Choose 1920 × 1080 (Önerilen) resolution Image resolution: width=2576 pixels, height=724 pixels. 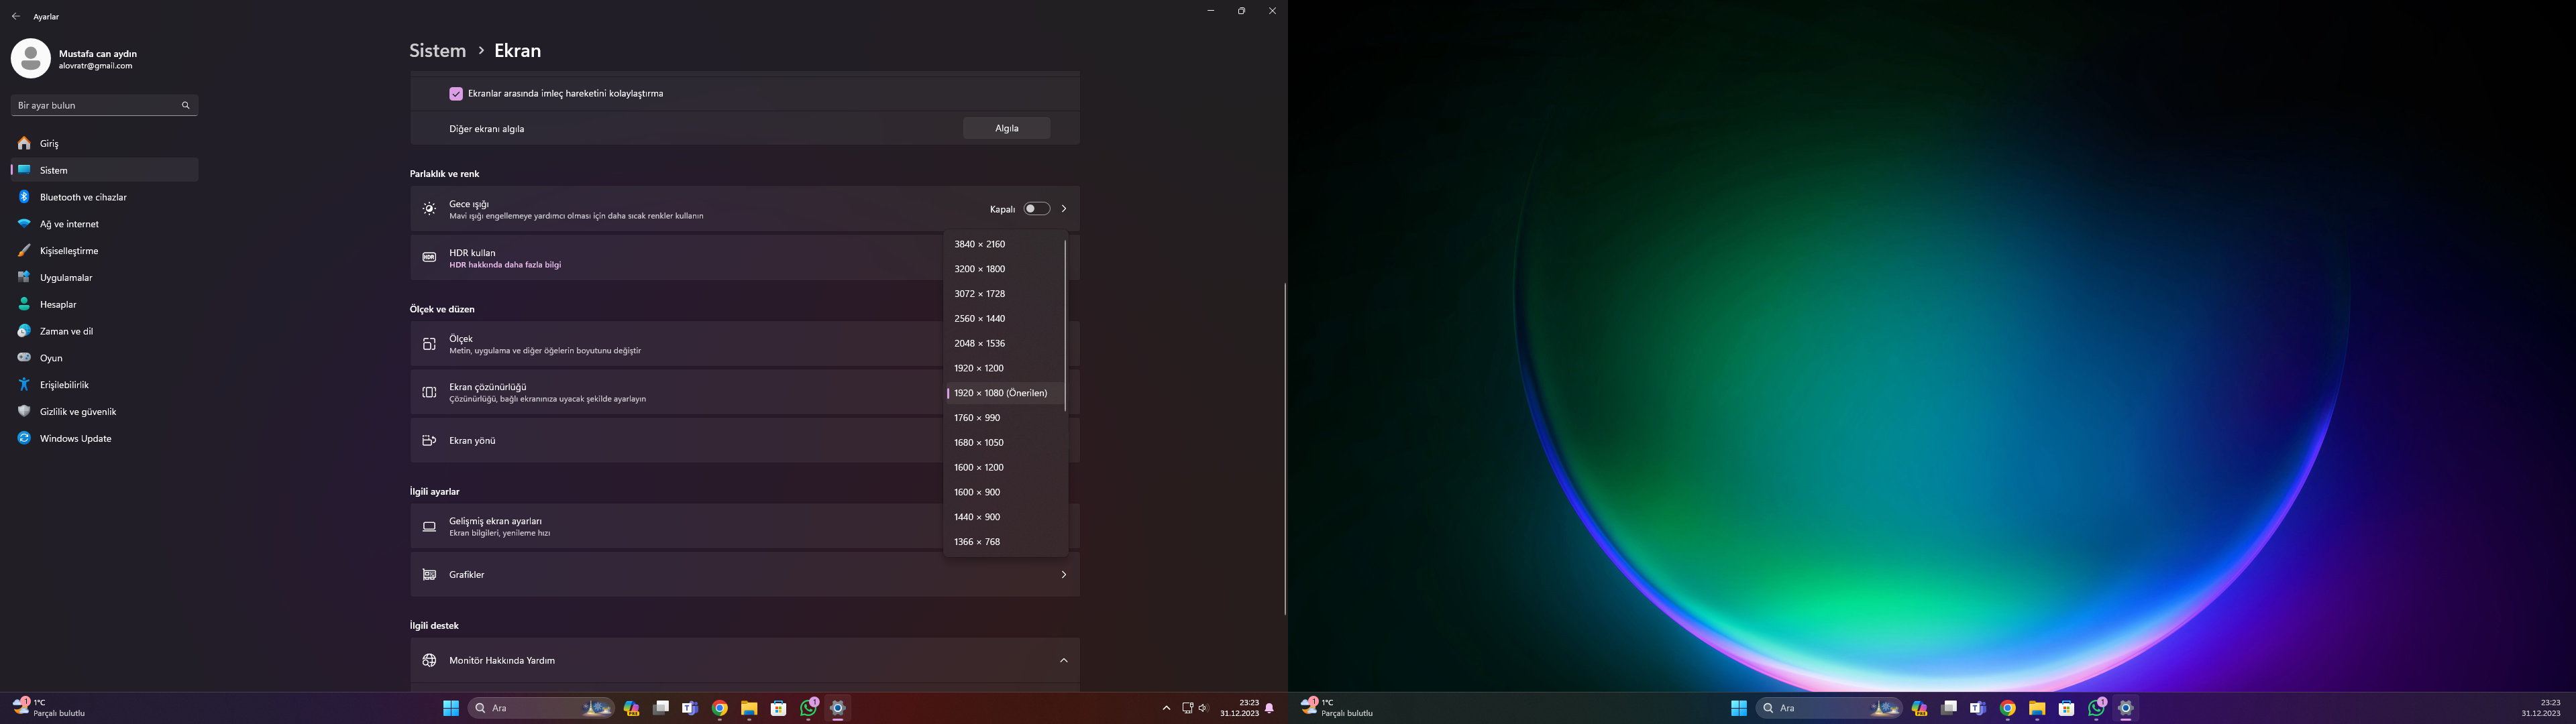point(1003,393)
